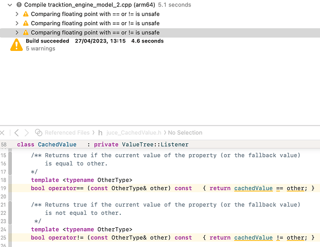The image size is (320, 247).
Task: Click the first warning triangle icon
Action: pyautogui.click(x=26, y=14)
